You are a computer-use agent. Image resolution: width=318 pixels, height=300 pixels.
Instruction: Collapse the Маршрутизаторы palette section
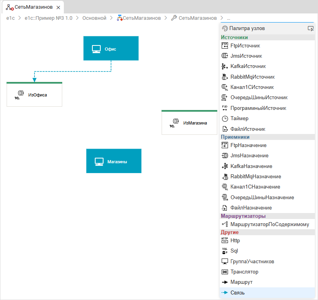(x=243, y=216)
